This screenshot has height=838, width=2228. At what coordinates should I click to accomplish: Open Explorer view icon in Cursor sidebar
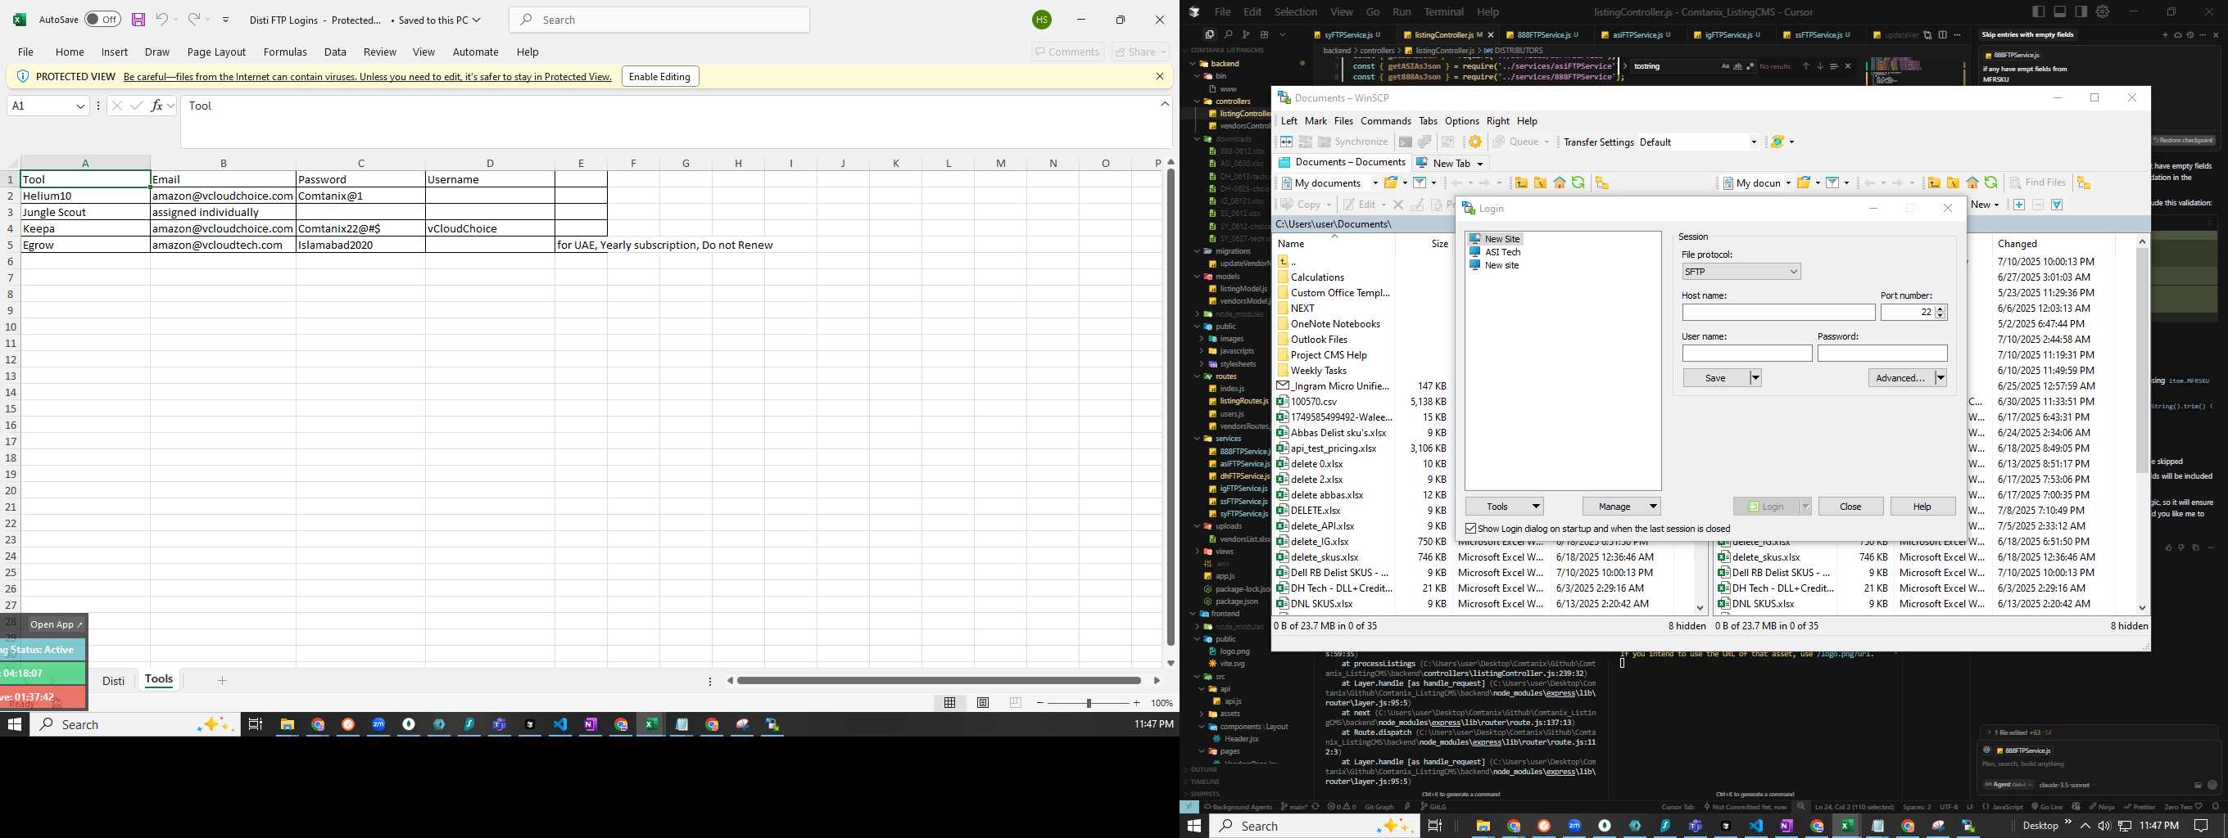click(1209, 34)
